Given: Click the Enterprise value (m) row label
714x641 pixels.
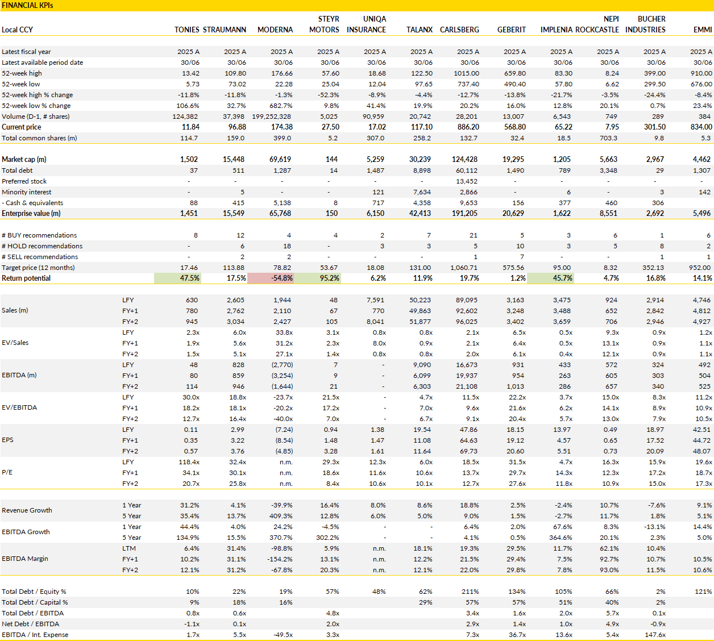Looking at the screenshot, I should point(31,214).
